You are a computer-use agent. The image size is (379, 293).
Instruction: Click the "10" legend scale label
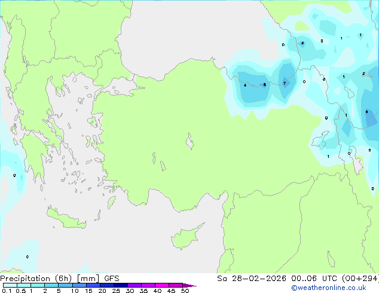point(75,291)
